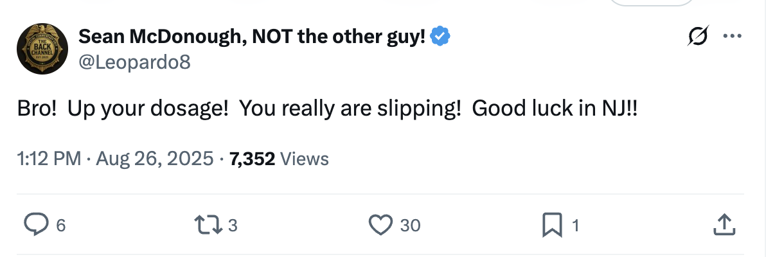This screenshot has width=766, height=257.
Task: Open Sean McDonough's display name link
Action: 252,37
